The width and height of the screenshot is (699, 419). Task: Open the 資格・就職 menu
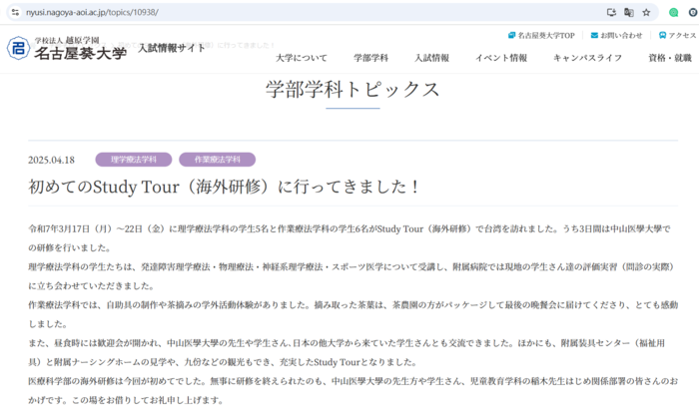coord(670,58)
